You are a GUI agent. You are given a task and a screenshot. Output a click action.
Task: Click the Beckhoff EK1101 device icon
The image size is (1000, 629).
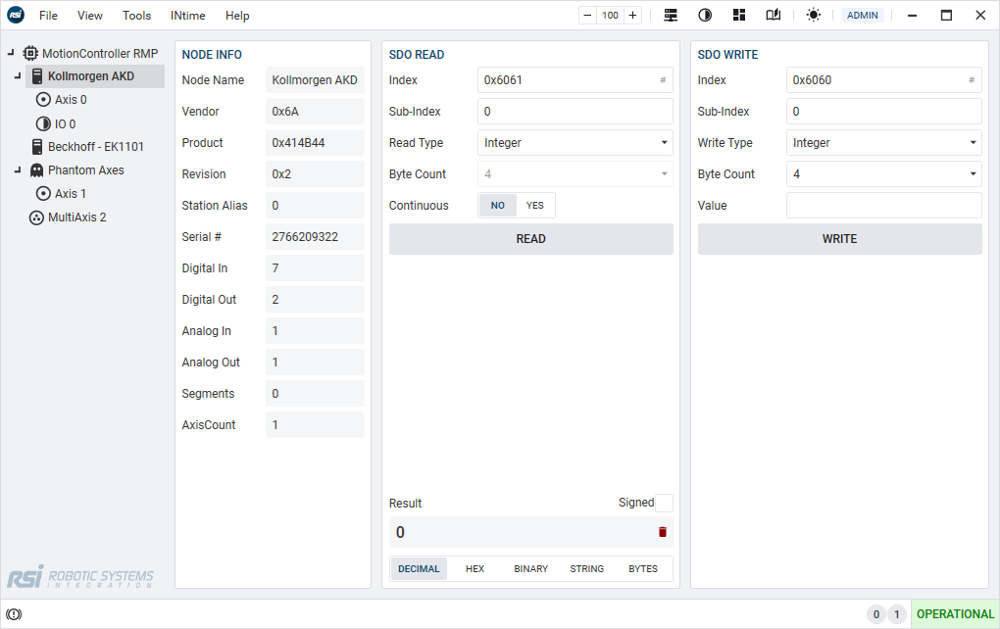[x=37, y=147]
